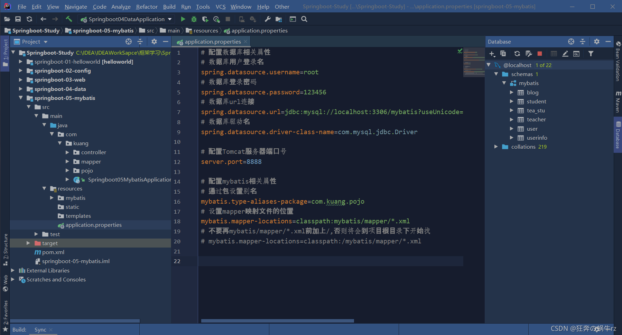Open project settings wrench icon
Screen dimensions: 622x335
tap(268, 19)
